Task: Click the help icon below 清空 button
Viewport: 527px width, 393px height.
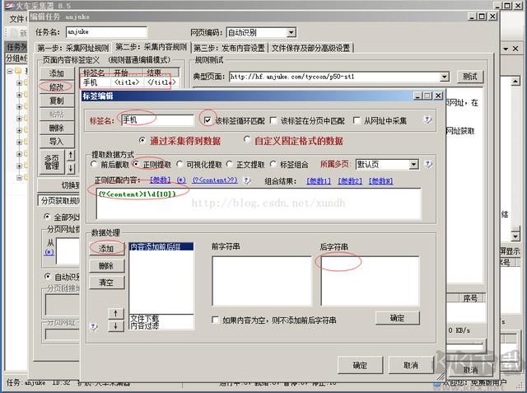Action: pyautogui.click(x=93, y=326)
